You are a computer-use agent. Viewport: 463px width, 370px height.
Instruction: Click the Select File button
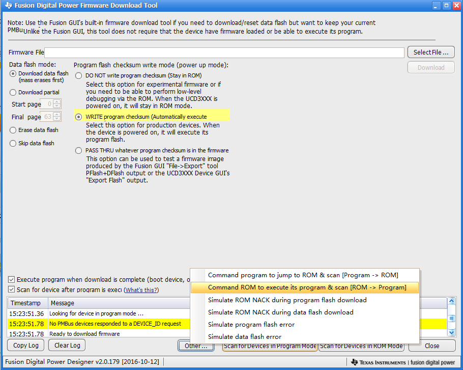tap(431, 52)
